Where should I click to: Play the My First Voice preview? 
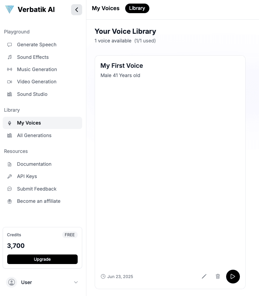[x=233, y=277]
